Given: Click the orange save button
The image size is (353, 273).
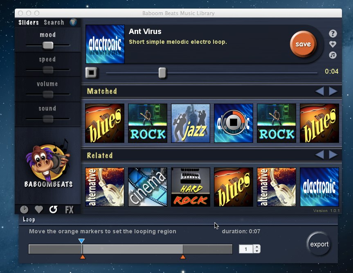Looking at the screenshot, I should point(303,44).
